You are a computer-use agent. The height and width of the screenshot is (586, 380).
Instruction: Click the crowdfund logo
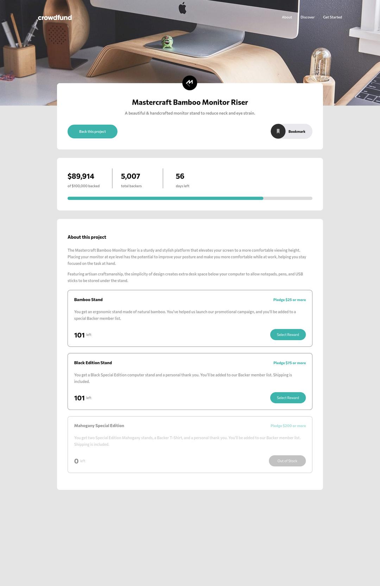click(54, 18)
